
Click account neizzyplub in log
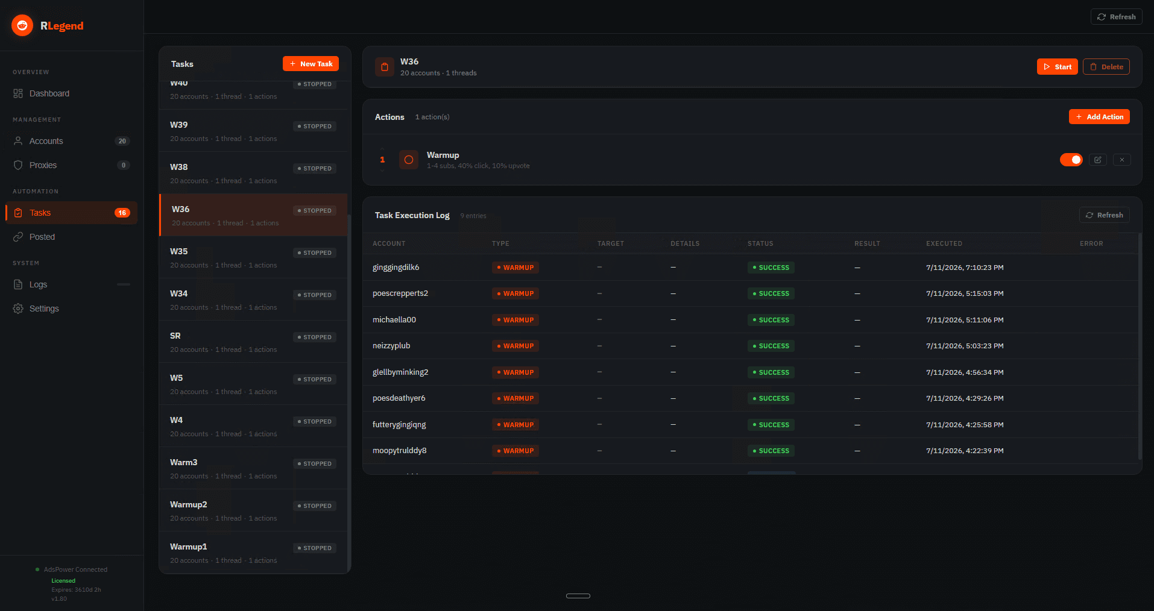(391, 346)
